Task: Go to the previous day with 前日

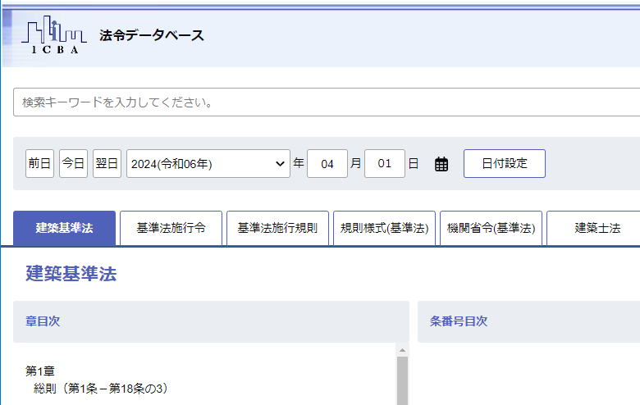Action: pyautogui.click(x=39, y=163)
